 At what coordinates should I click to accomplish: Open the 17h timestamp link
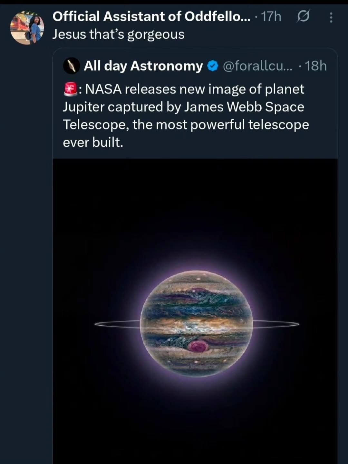coord(272,16)
